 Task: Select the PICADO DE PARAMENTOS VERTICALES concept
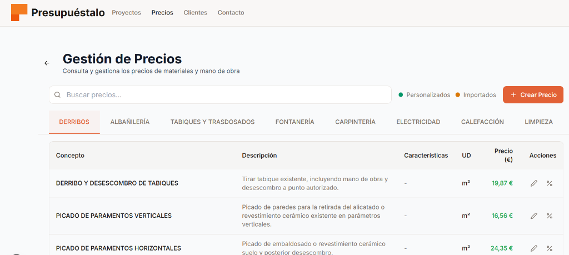113,216
